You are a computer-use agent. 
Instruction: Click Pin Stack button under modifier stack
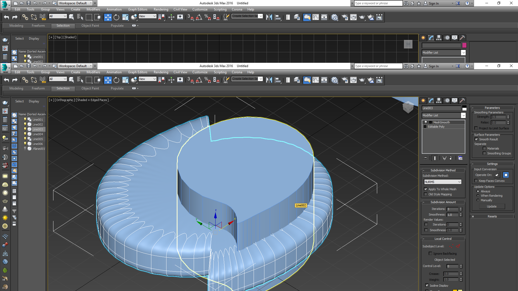[426, 158]
